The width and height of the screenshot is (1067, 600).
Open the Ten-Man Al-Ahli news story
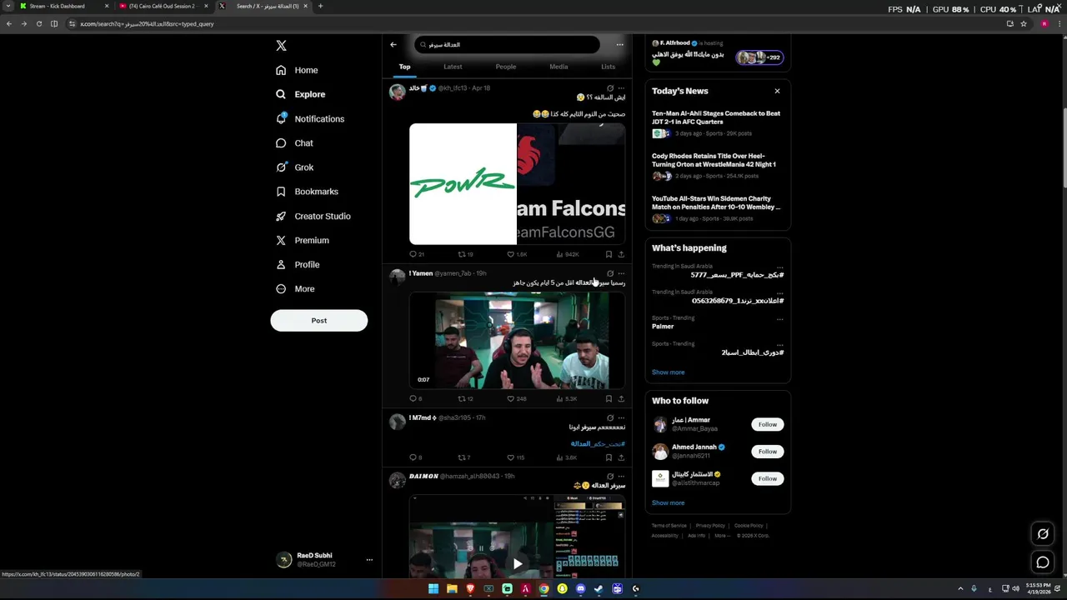click(717, 124)
